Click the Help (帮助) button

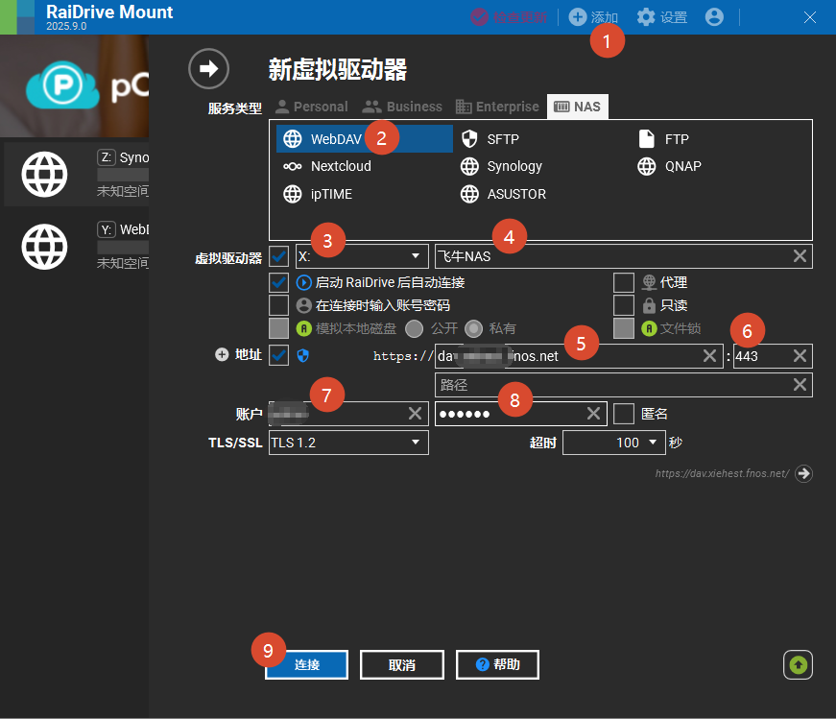497,664
